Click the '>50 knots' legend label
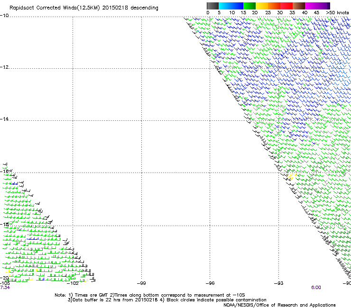Screen dimensions: 351x308 [337, 13]
